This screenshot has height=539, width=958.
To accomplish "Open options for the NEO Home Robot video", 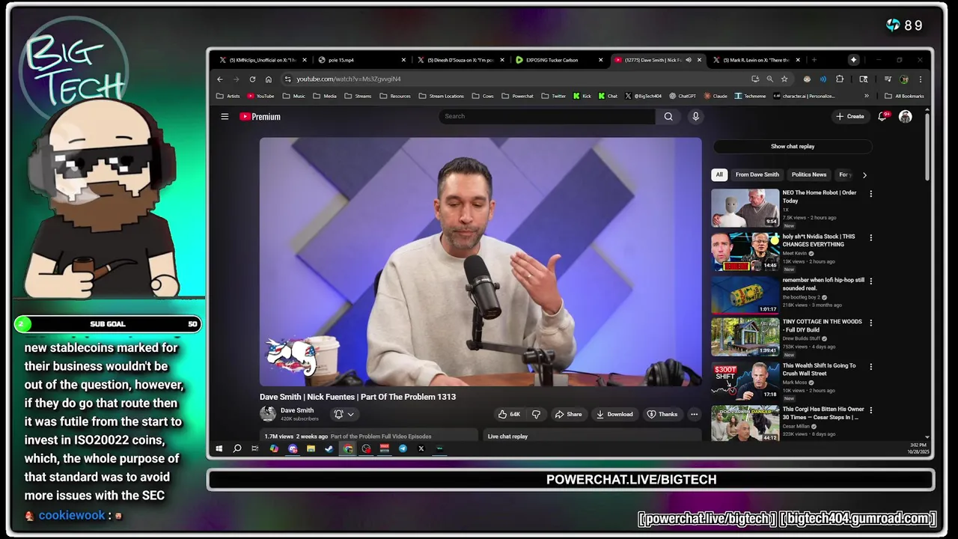I will coord(870,194).
